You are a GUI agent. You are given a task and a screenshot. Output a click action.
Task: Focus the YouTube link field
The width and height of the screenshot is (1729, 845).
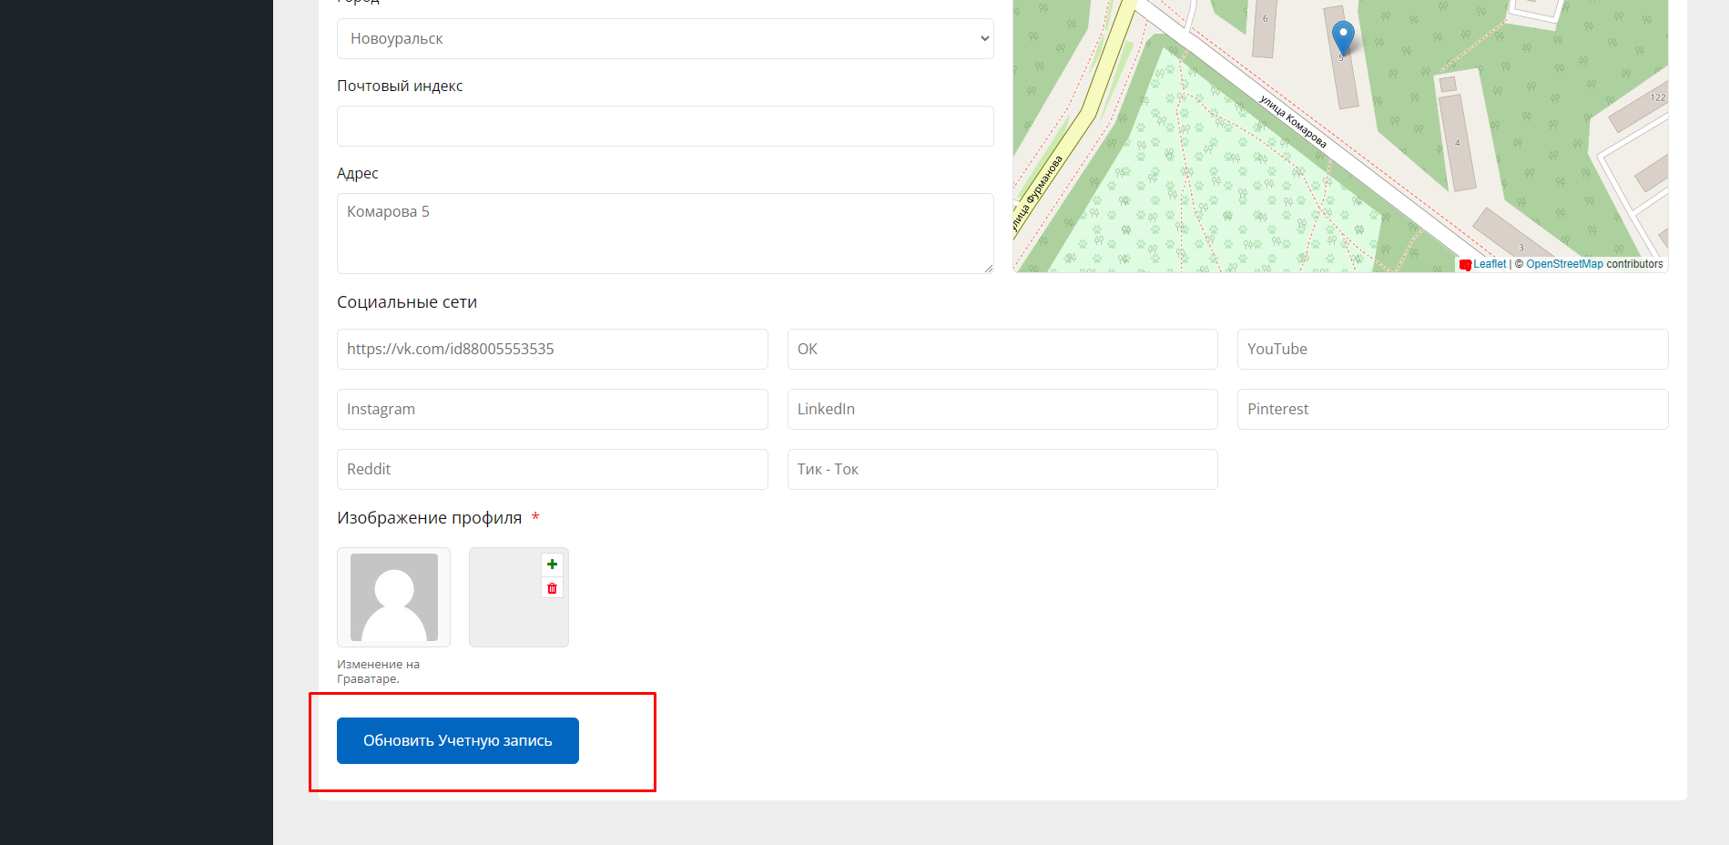pyautogui.click(x=1451, y=350)
